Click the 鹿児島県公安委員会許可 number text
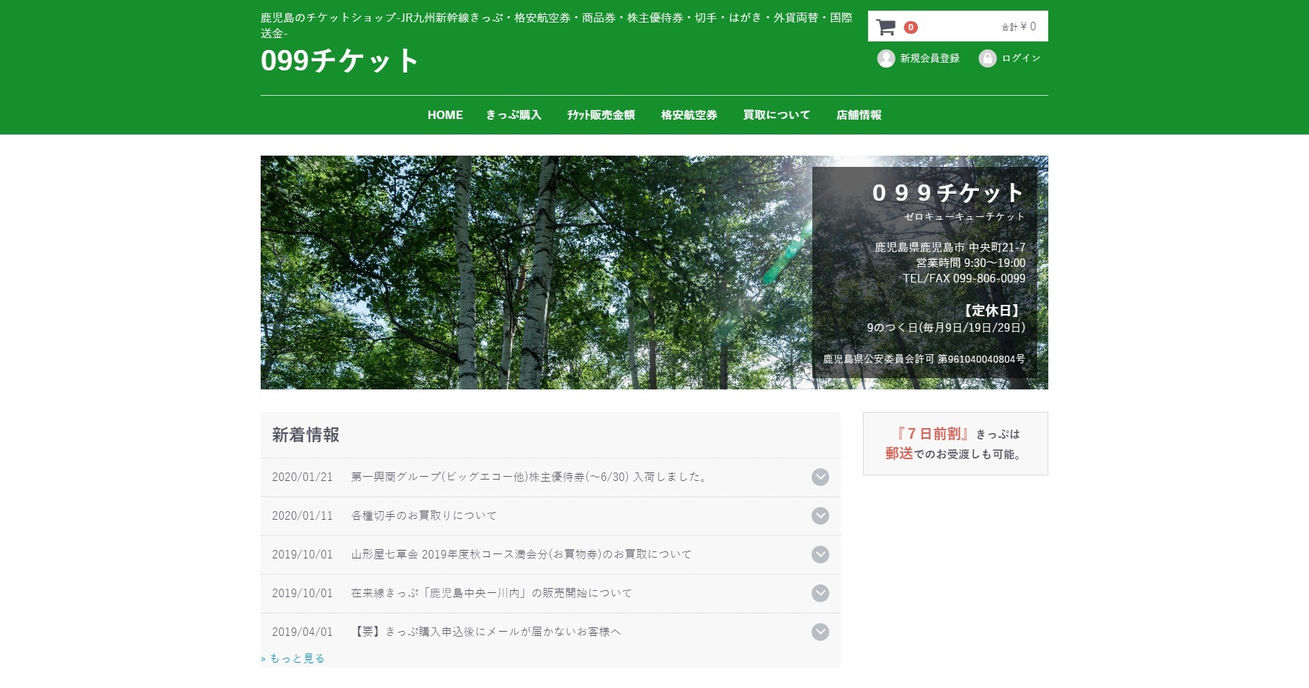The height and width of the screenshot is (688, 1309). pyautogui.click(x=924, y=359)
